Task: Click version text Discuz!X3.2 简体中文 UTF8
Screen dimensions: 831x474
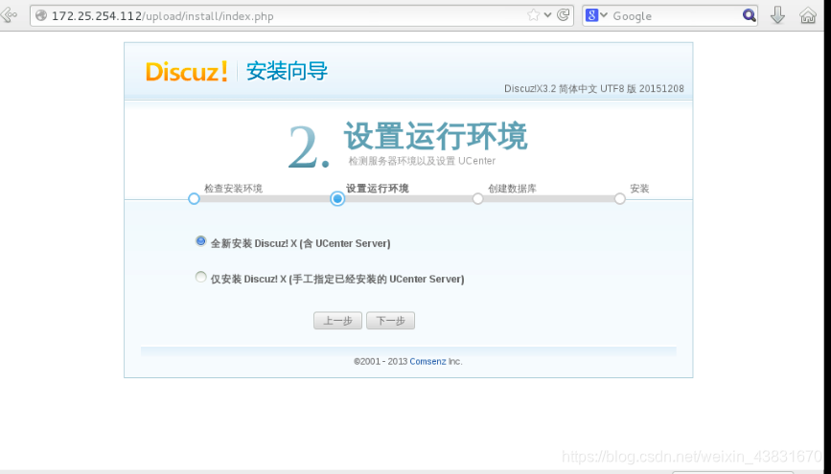Action: [x=593, y=88]
